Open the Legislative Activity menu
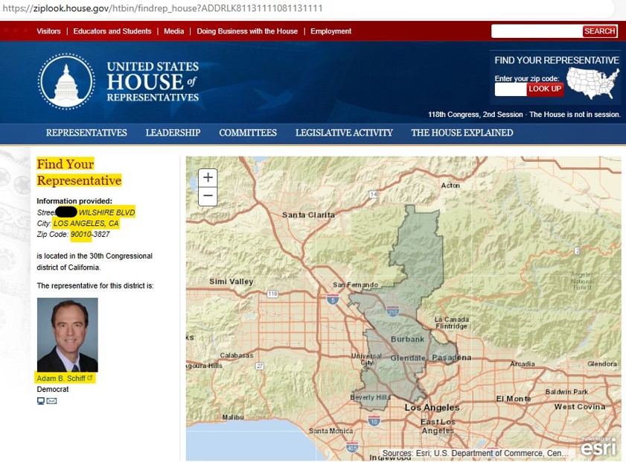 (x=344, y=133)
